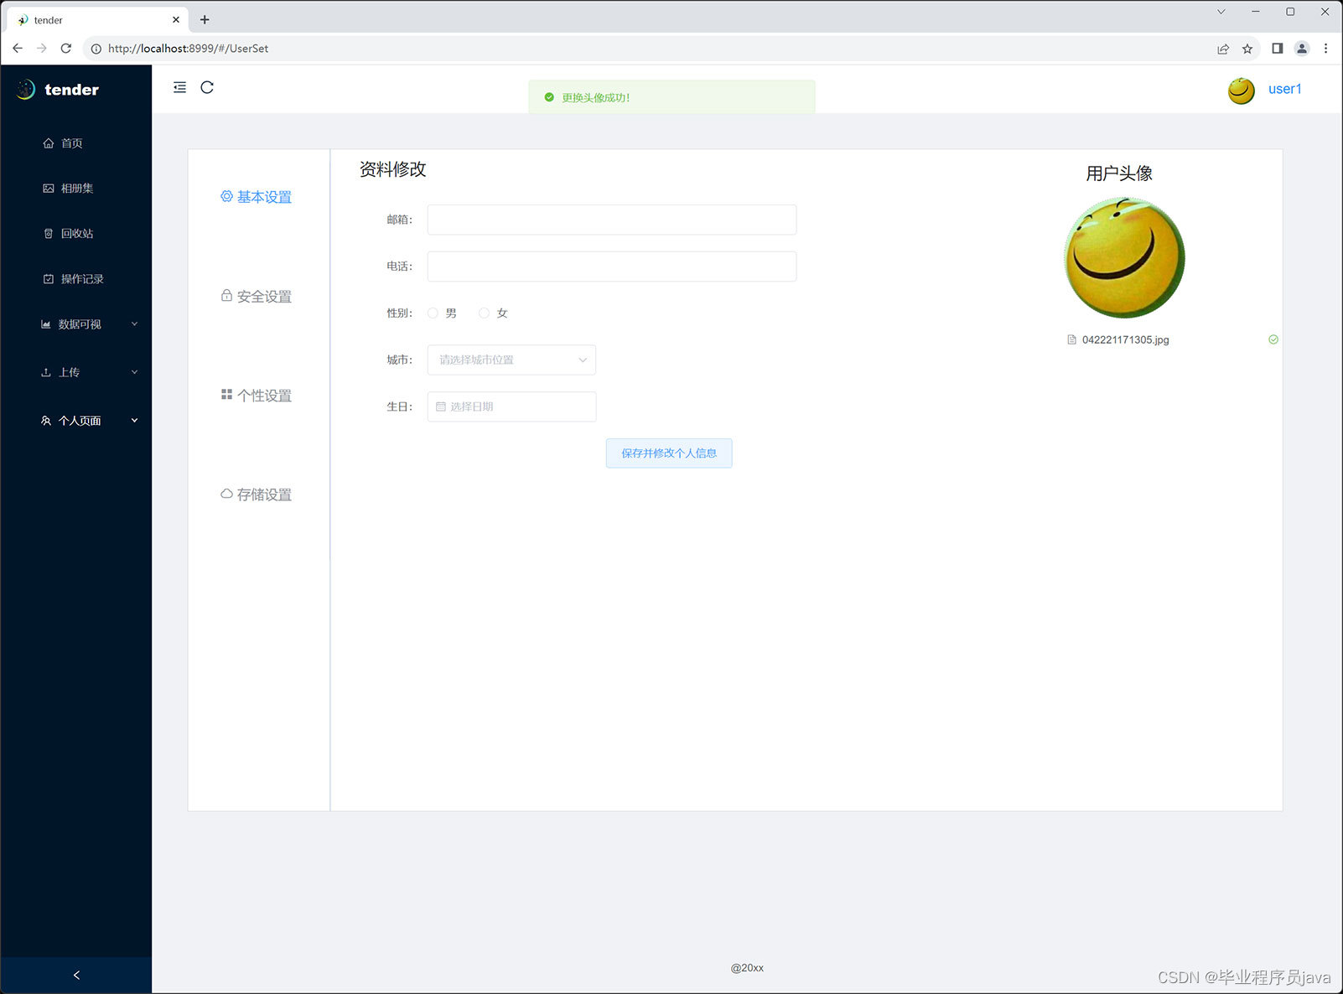
Task: Reload the browser page
Action: pos(66,49)
